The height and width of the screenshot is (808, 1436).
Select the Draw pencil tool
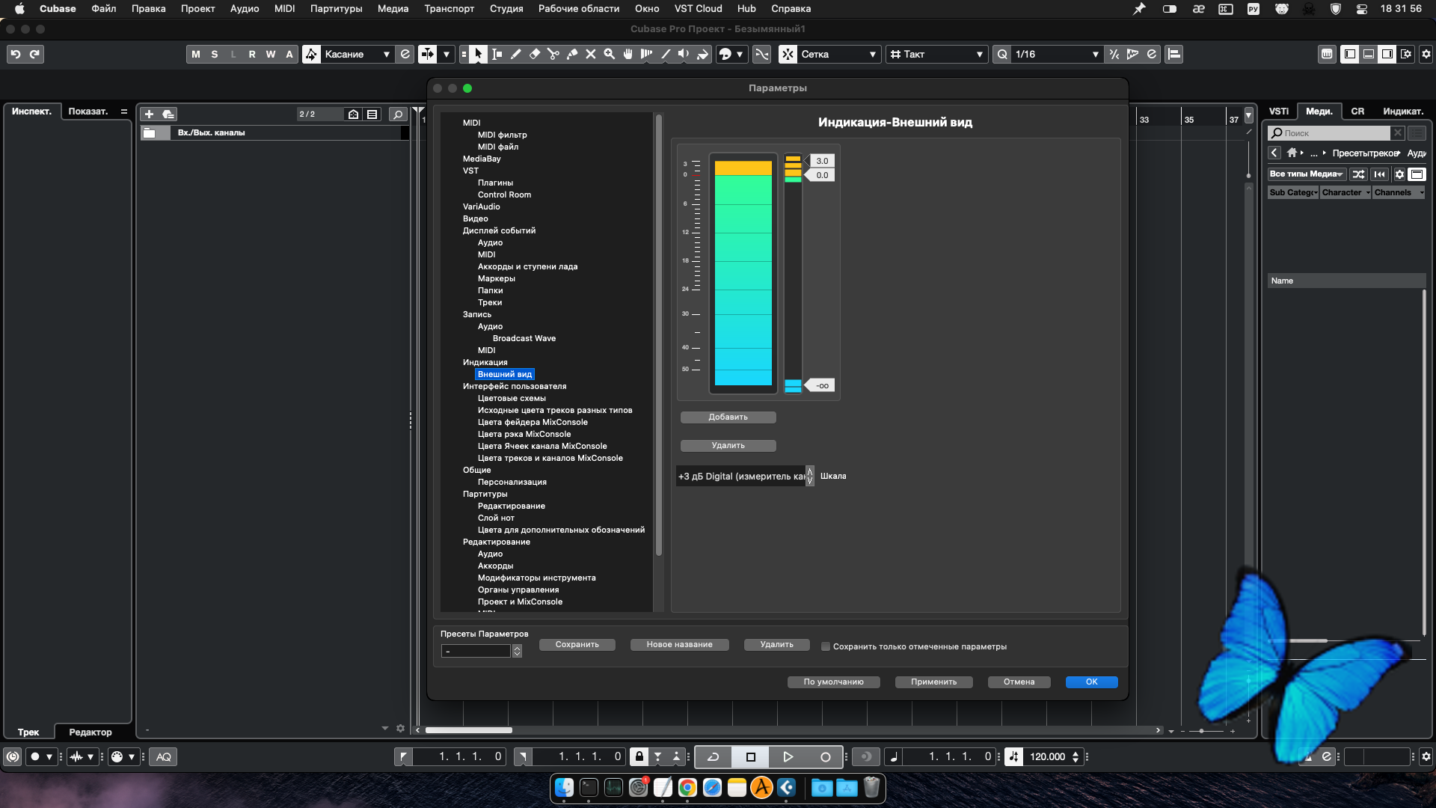coord(516,54)
